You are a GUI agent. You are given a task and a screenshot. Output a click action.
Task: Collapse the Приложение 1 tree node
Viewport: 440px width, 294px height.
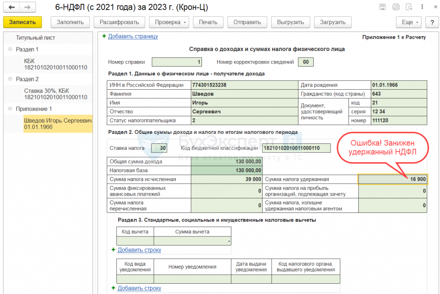coord(10,109)
